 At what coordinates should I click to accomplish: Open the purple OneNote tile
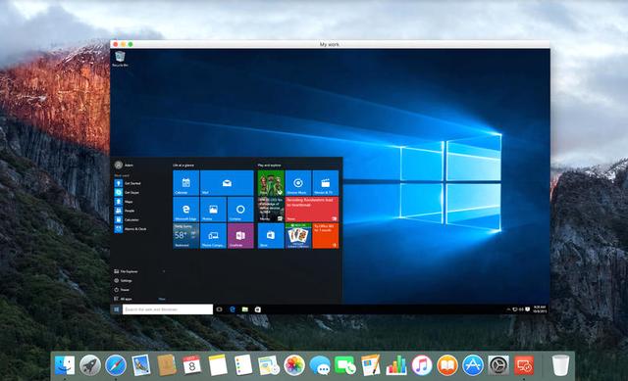pyautogui.click(x=240, y=235)
